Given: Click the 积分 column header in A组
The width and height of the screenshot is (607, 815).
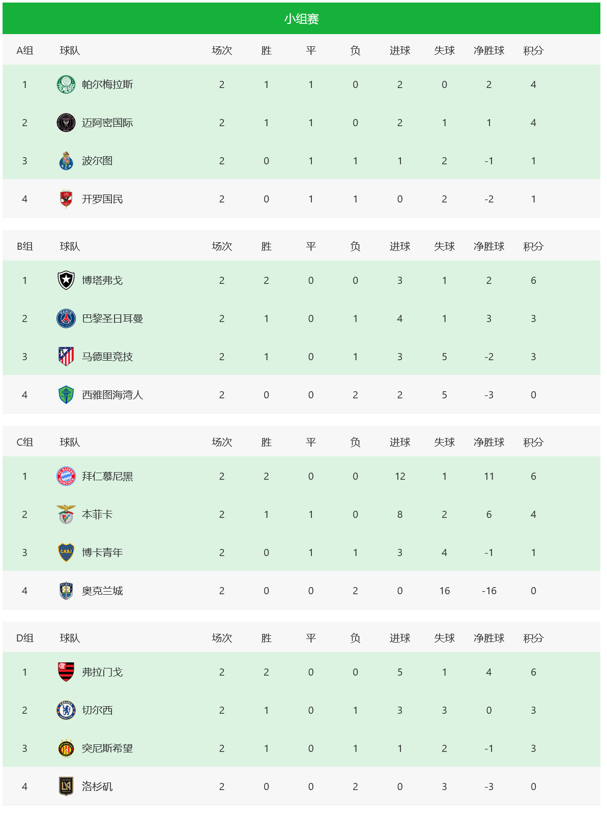Looking at the screenshot, I should point(533,50).
